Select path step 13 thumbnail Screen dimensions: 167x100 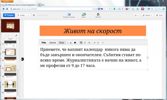tap(10, 76)
